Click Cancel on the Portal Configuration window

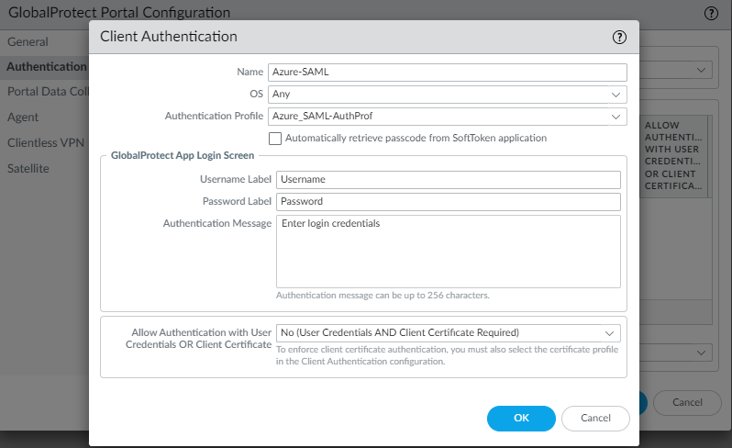click(687, 402)
